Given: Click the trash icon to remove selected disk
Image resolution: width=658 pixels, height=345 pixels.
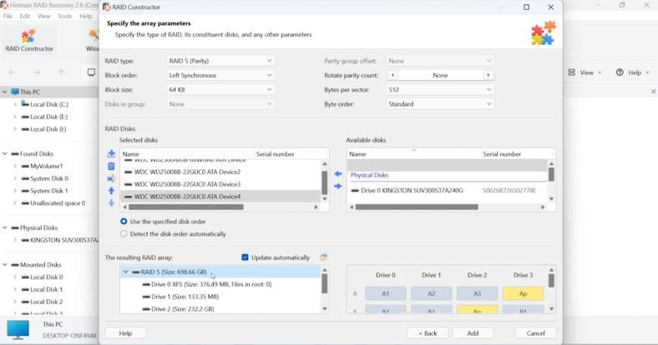Looking at the screenshot, I should [x=111, y=166].
